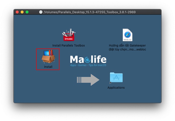
Task: Select the "Install Parallels Toolbox" text label
Action: click(x=68, y=45)
